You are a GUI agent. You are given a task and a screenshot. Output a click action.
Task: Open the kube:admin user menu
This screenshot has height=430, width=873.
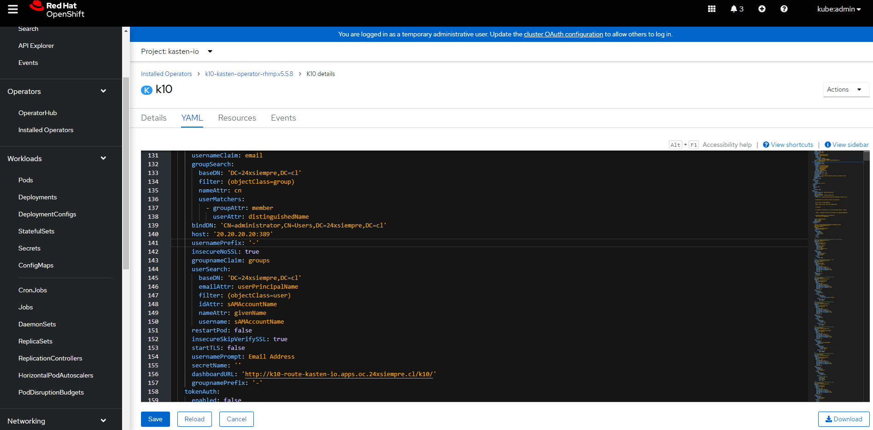click(x=838, y=9)
